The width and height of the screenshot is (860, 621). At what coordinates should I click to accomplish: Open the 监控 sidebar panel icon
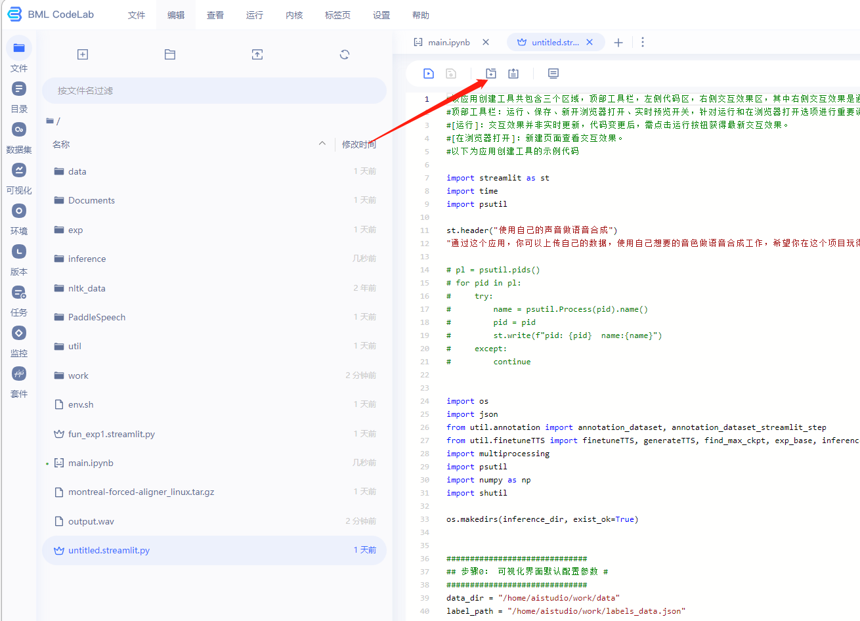(x=19, y=333)
